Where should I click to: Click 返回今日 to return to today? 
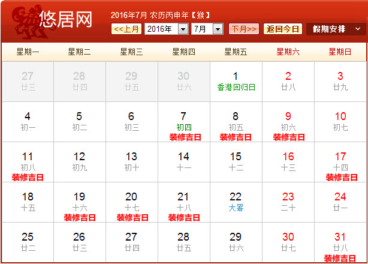[x=283, y=29]
